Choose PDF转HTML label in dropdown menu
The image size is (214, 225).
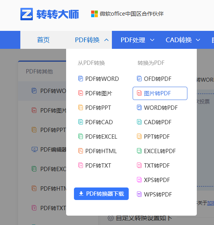click(x=101, y=151)
